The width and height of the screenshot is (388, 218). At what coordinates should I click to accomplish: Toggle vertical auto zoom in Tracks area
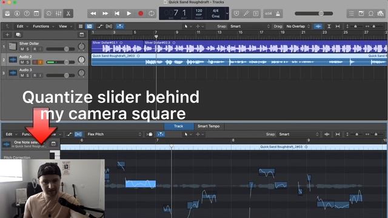coord(329,26)
